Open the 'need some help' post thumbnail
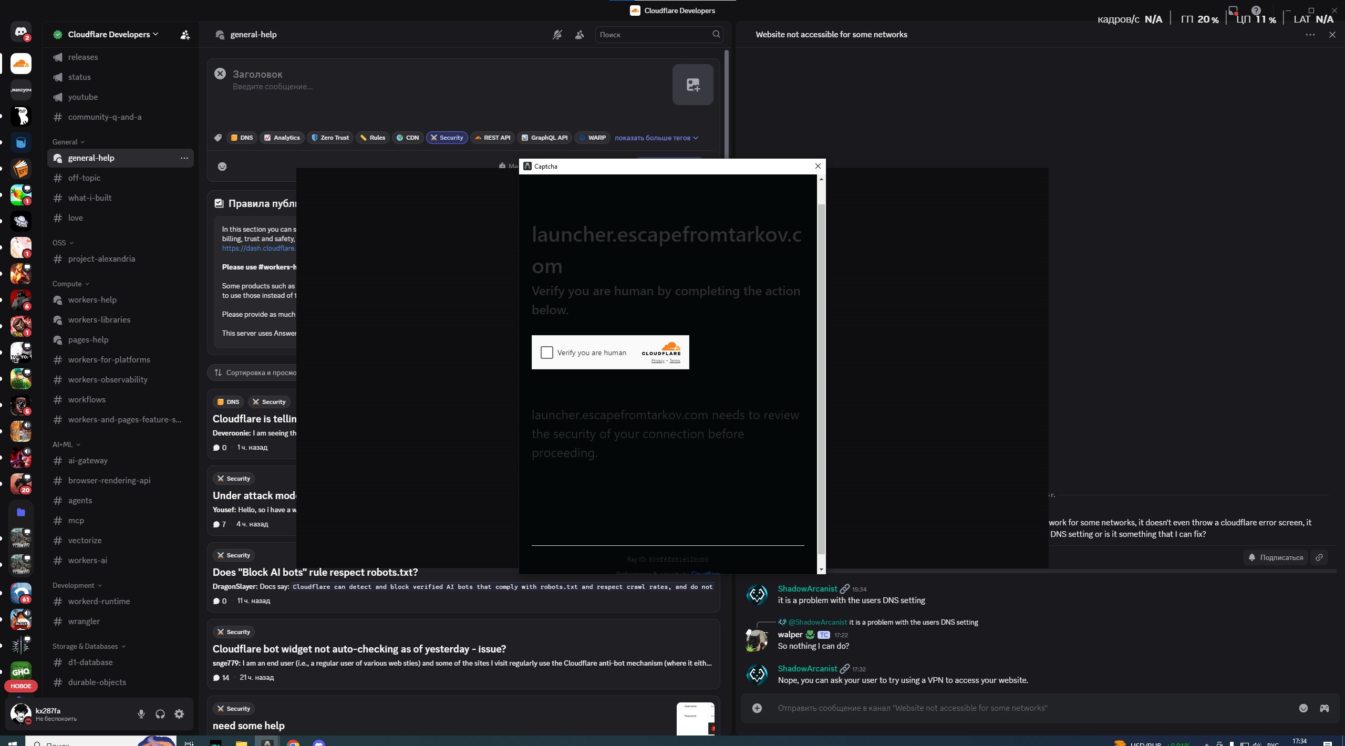This screenshot has width=1345, height=746. (x=695, y=718)
